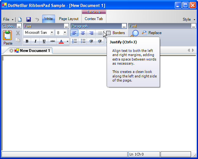
Task: Toggle Italic formatting
Action: (x=35, y=41)
